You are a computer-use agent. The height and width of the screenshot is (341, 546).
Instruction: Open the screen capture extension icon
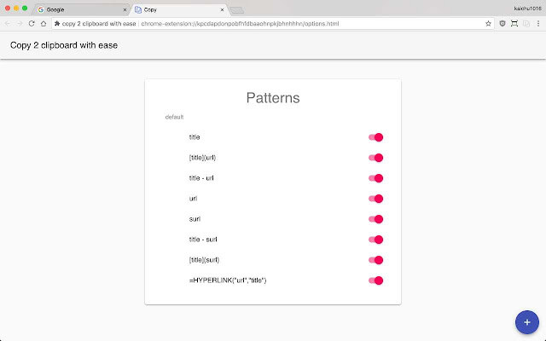(514, 24)
